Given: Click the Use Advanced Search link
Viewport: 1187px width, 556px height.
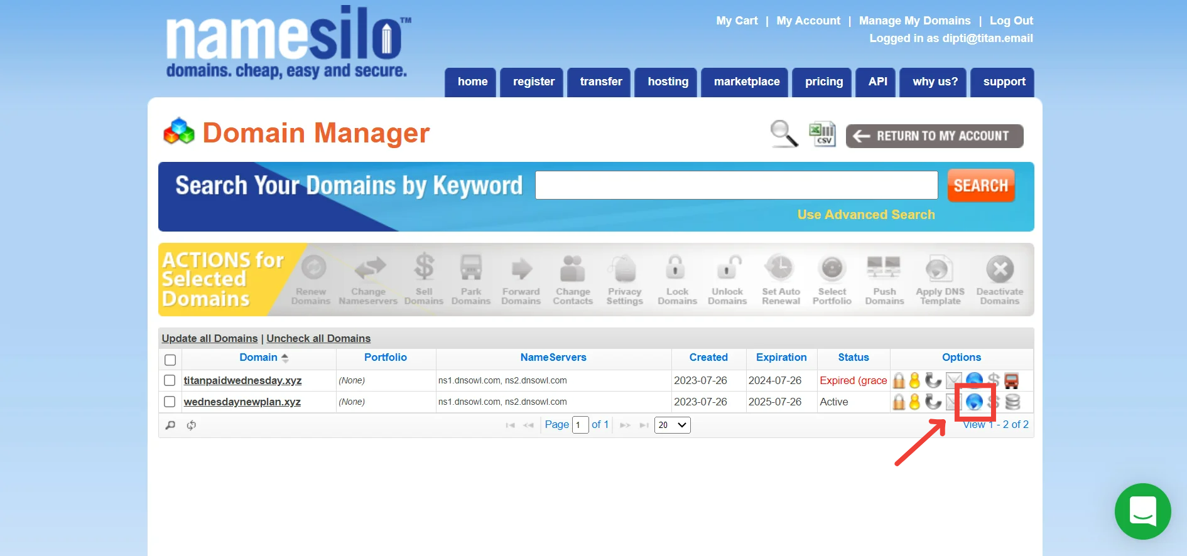Looking at the screenshot, I should pyautogui.click(x=866, y=215).
